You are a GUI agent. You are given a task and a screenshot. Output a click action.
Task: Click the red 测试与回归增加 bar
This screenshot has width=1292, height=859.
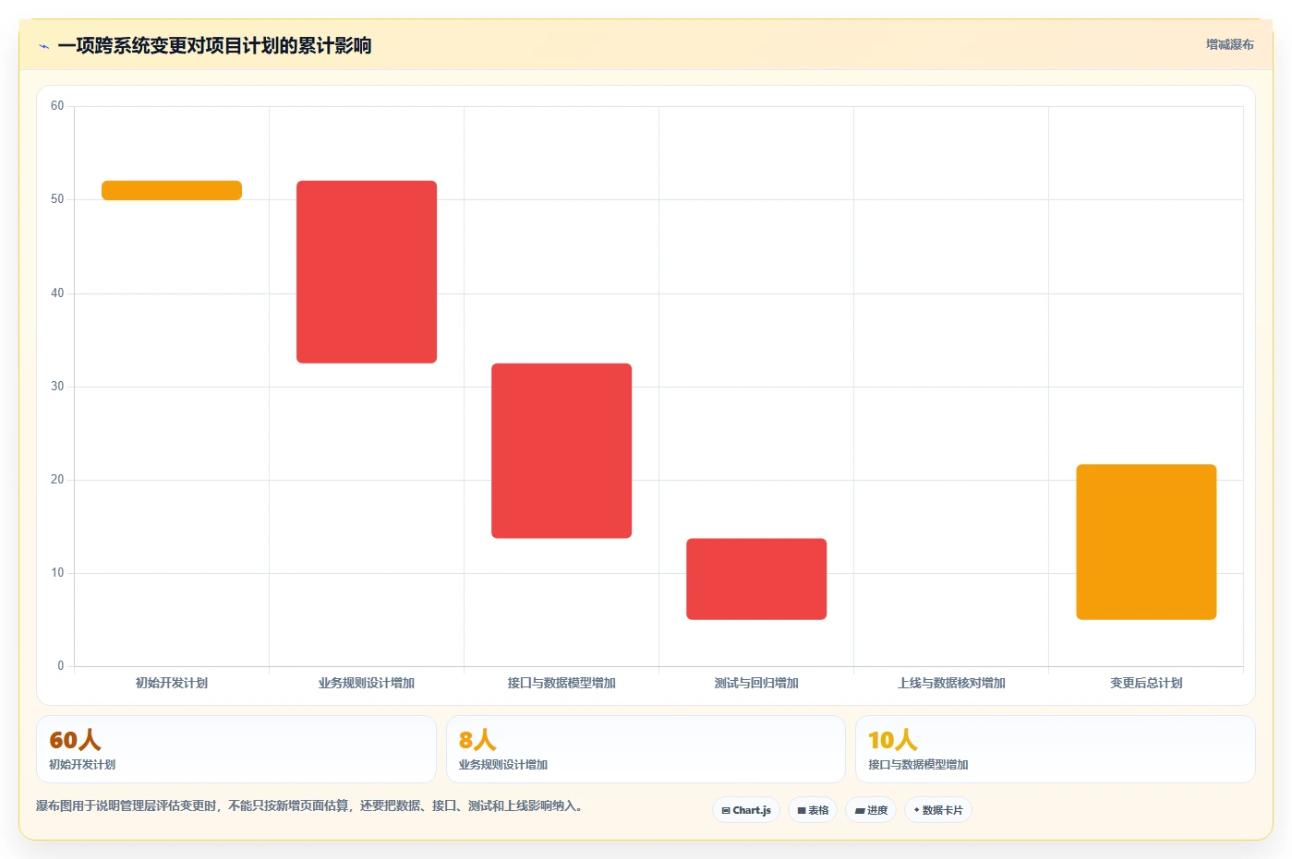tap(756, 579)
